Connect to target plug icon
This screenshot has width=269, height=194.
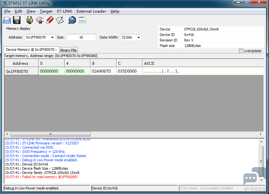(x=30, y=20)
